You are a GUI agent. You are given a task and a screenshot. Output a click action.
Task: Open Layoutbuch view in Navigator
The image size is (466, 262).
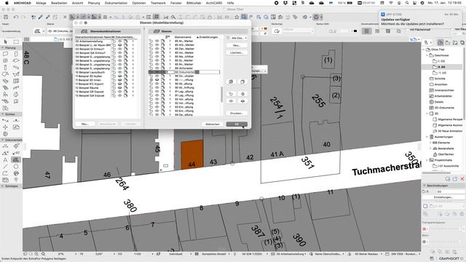click(455, 42)
